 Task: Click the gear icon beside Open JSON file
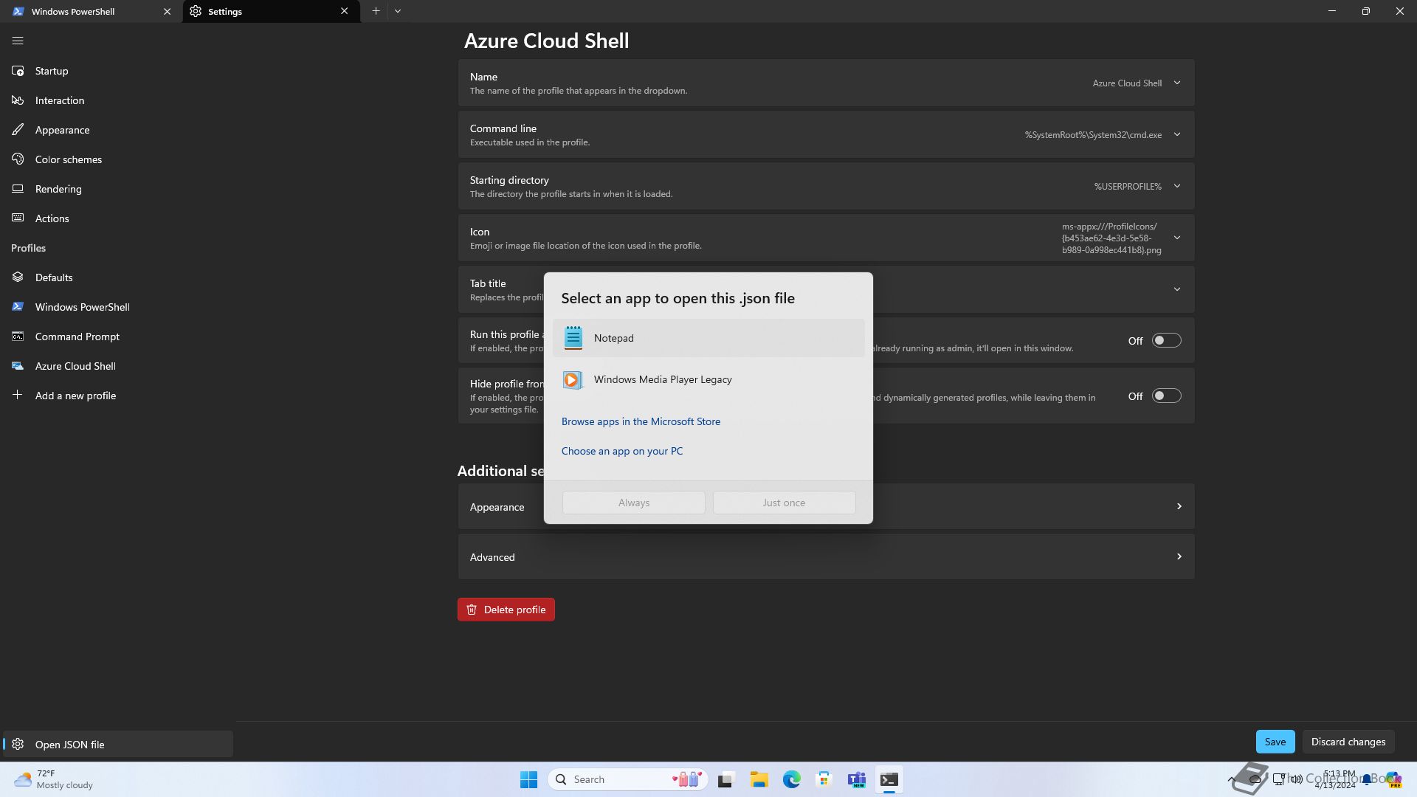point(18,744)
